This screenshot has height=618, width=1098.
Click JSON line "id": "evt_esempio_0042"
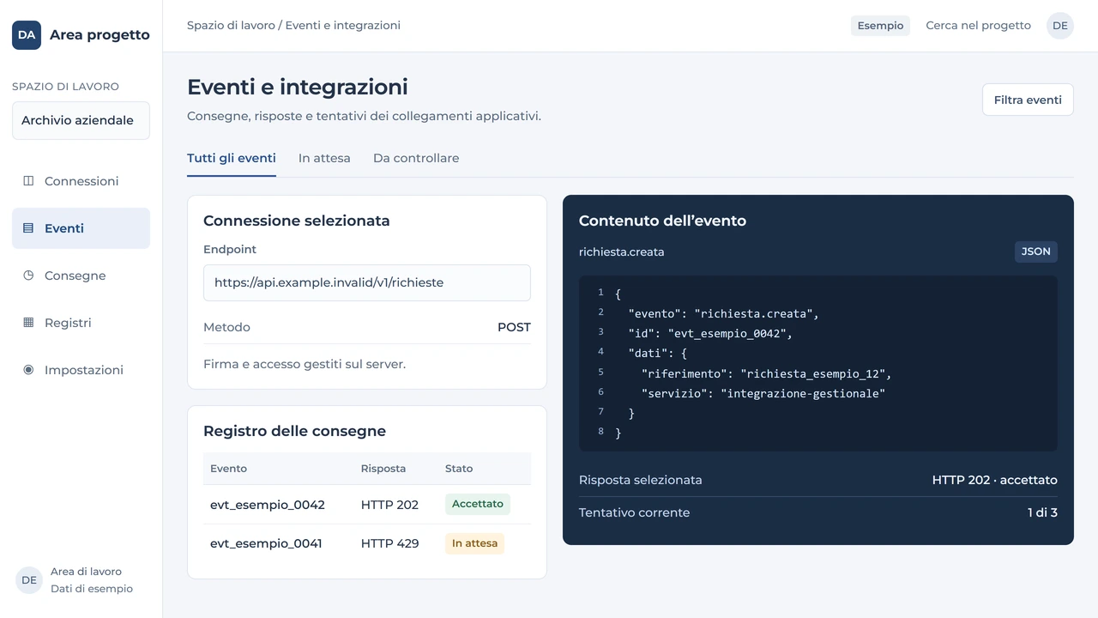(710, 334)
